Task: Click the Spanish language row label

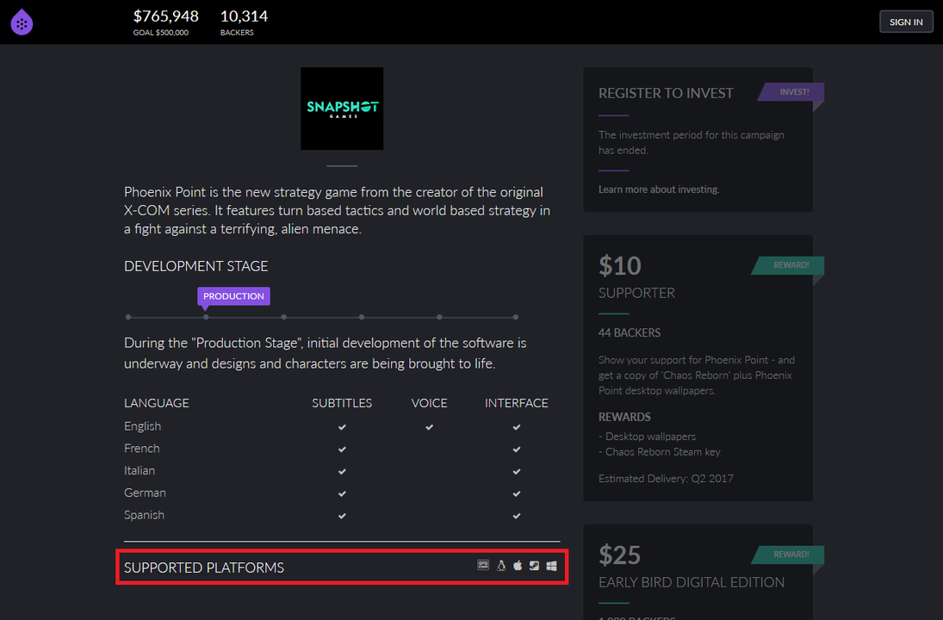Action: (145, 515)
